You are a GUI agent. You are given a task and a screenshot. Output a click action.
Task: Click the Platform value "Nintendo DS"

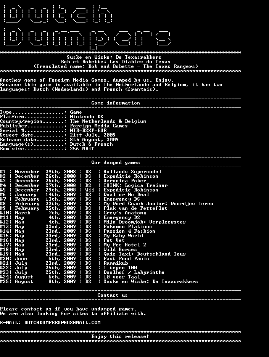point(87,117)
